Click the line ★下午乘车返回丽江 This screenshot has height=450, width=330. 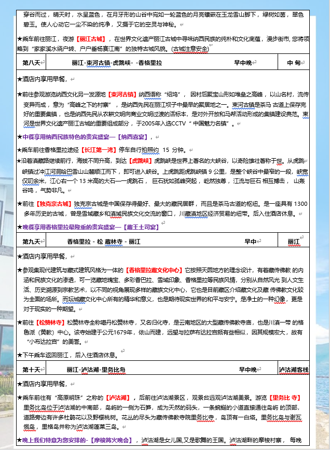[68, 355]
